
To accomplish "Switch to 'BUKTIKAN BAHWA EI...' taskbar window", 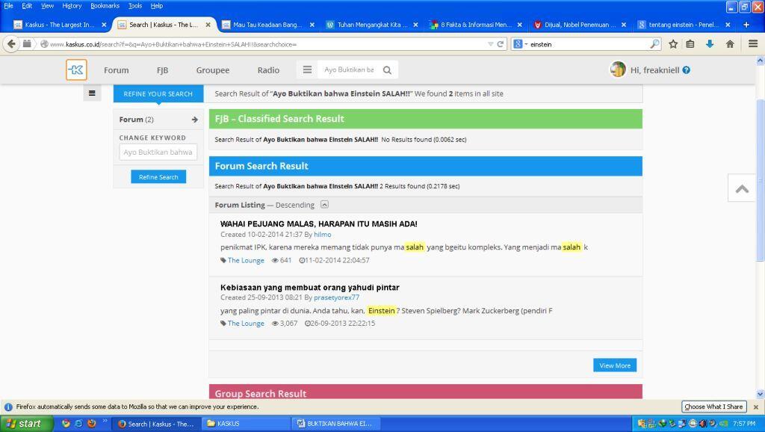I will [337, 424].
